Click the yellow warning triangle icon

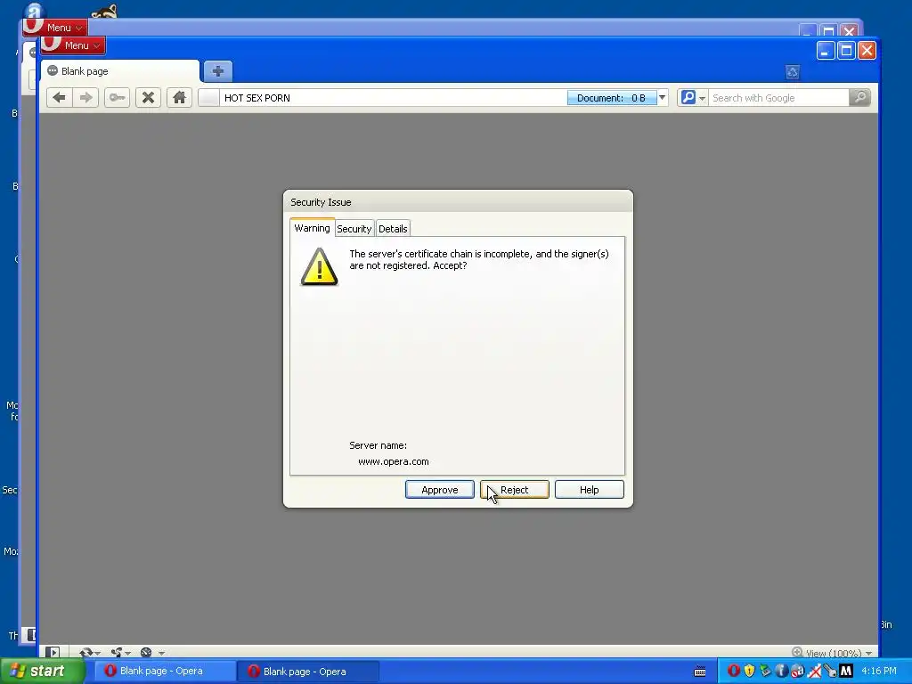coord(319,266)
